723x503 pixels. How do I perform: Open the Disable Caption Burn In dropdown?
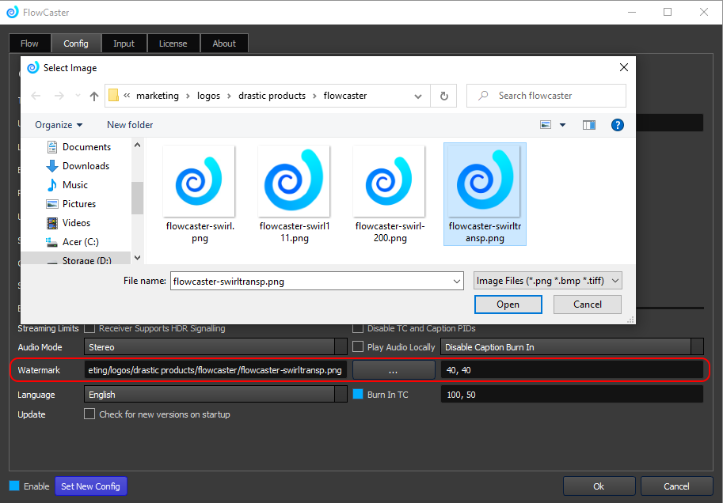[572, 347]
